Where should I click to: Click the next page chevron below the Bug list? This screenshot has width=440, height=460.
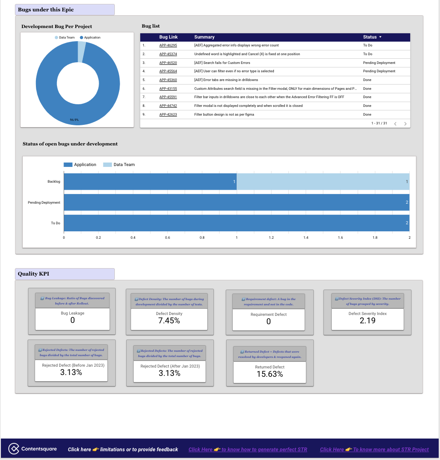(405, 124)
